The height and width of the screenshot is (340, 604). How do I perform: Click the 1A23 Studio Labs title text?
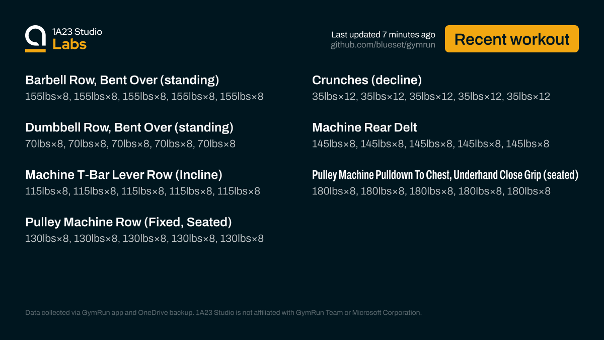pos(77,39)
